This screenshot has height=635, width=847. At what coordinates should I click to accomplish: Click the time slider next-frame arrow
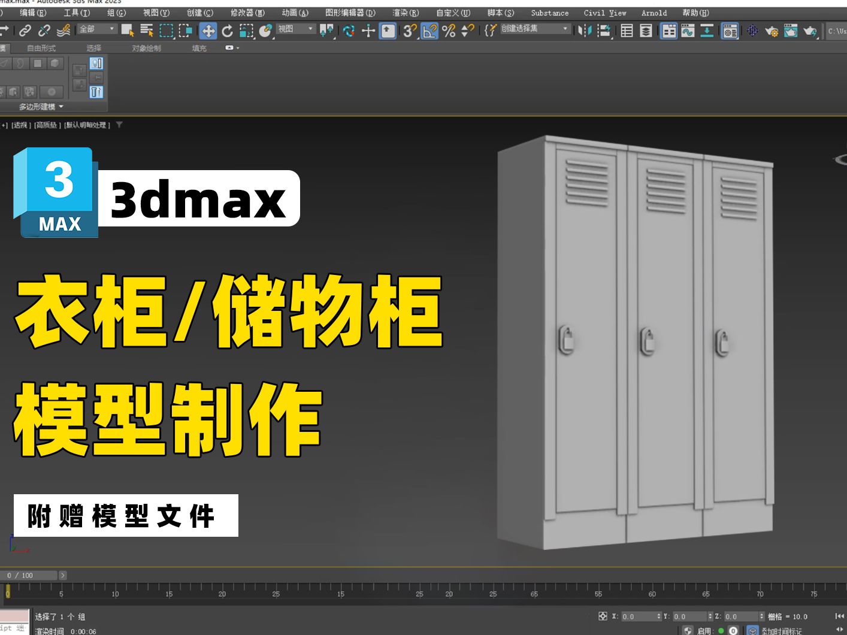coord(63,575)
